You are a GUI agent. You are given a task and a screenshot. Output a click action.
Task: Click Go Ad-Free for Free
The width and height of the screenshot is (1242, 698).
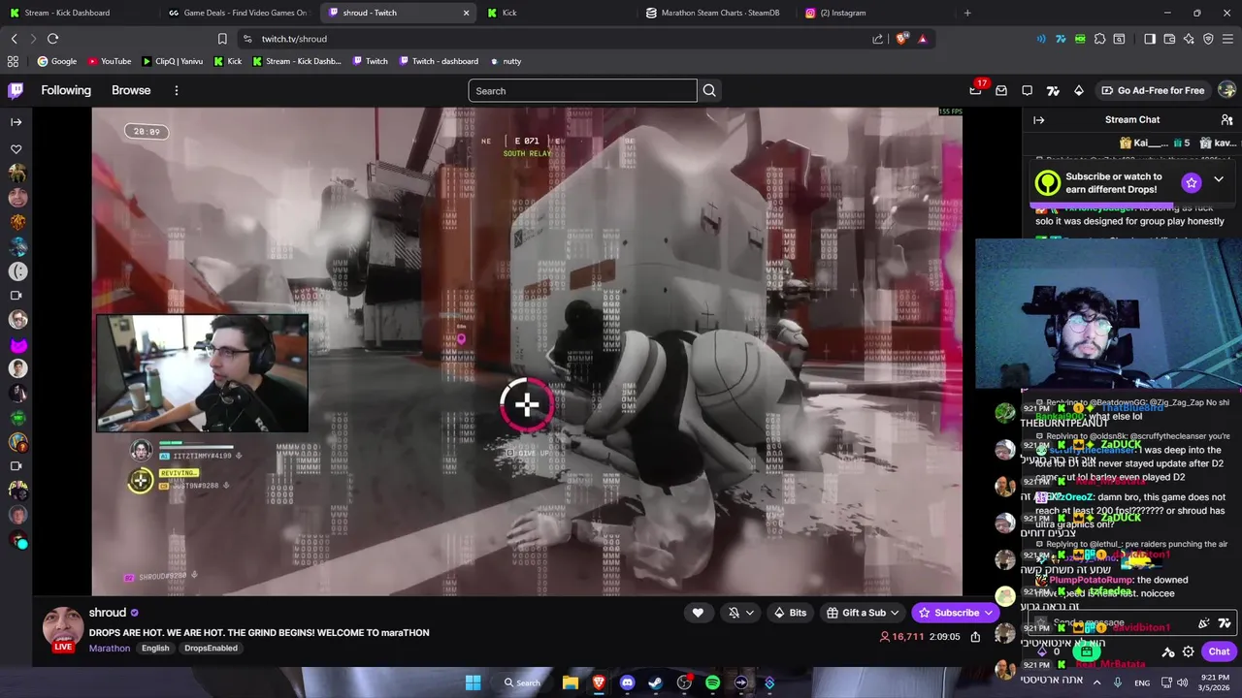(1153, 90)
